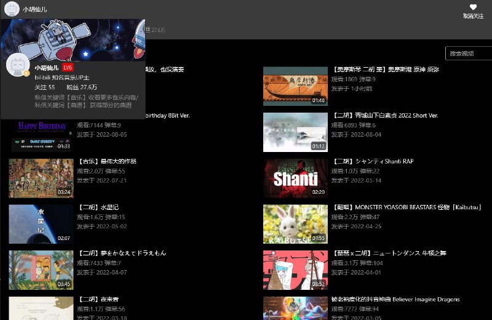Screen dimensions: 492x320
Task: Open the 夢をかなえてドラえもん video title
Action: coord(122,253)
